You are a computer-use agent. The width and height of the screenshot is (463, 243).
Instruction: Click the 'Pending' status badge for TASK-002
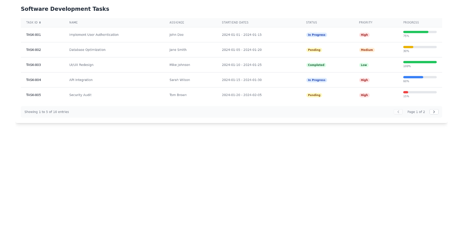(x=314, y=50)
